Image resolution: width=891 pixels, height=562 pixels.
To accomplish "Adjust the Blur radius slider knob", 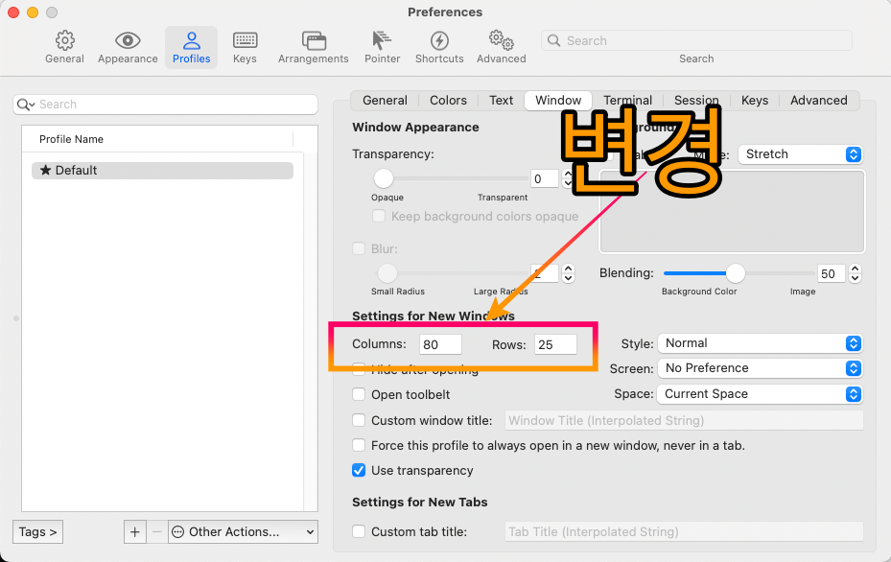I will 387,273.
